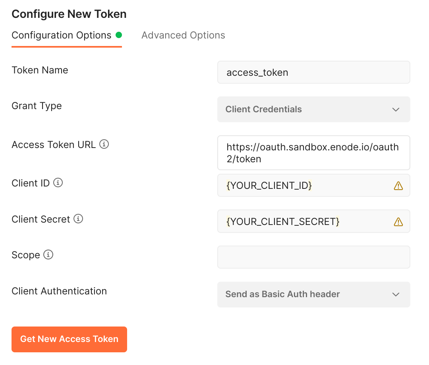Click info icon beside Client Secret label
This screenshot has height=365, width=429.
(x=79, y=219)
